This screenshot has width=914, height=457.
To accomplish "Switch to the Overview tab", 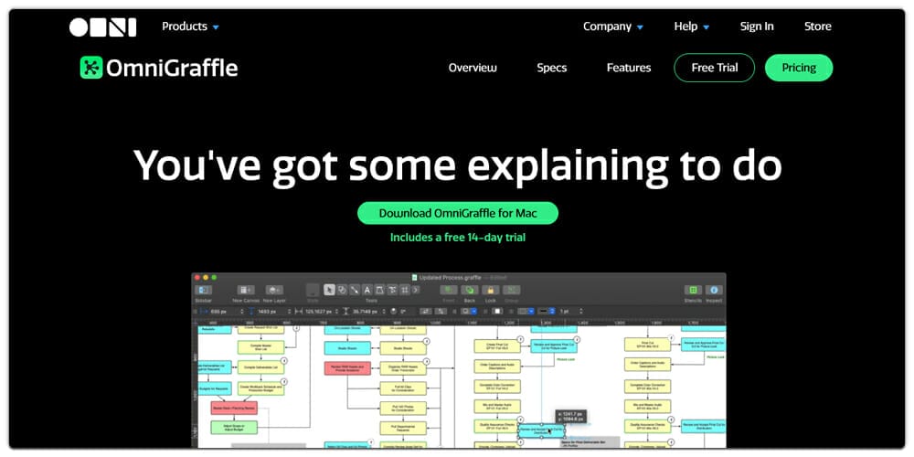I will 473,68.
